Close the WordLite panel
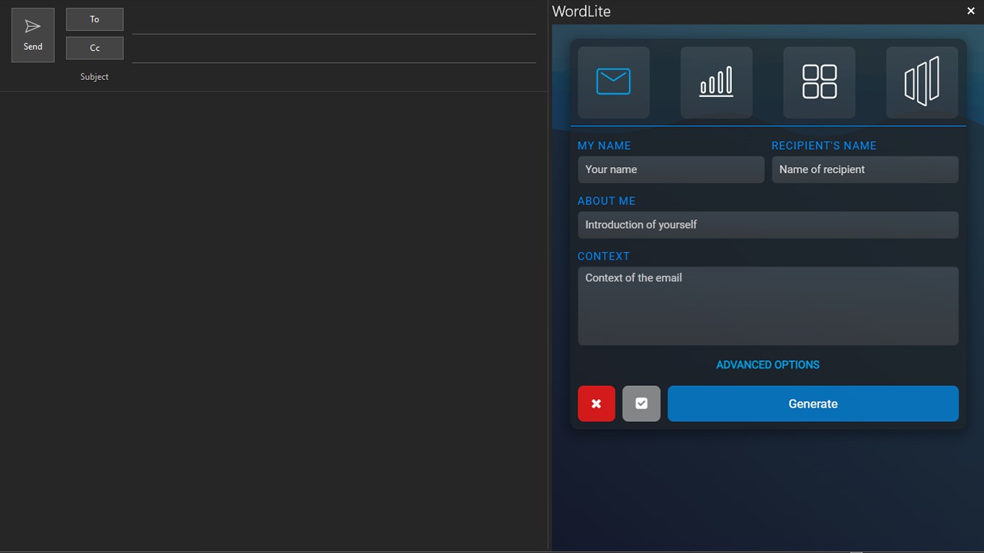984x553 pixels. (x=971, y=11)
